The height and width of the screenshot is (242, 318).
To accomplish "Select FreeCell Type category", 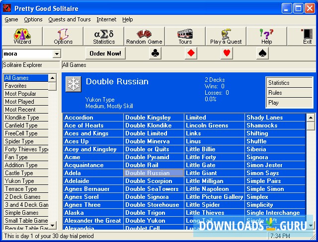I will coord(26,133).
